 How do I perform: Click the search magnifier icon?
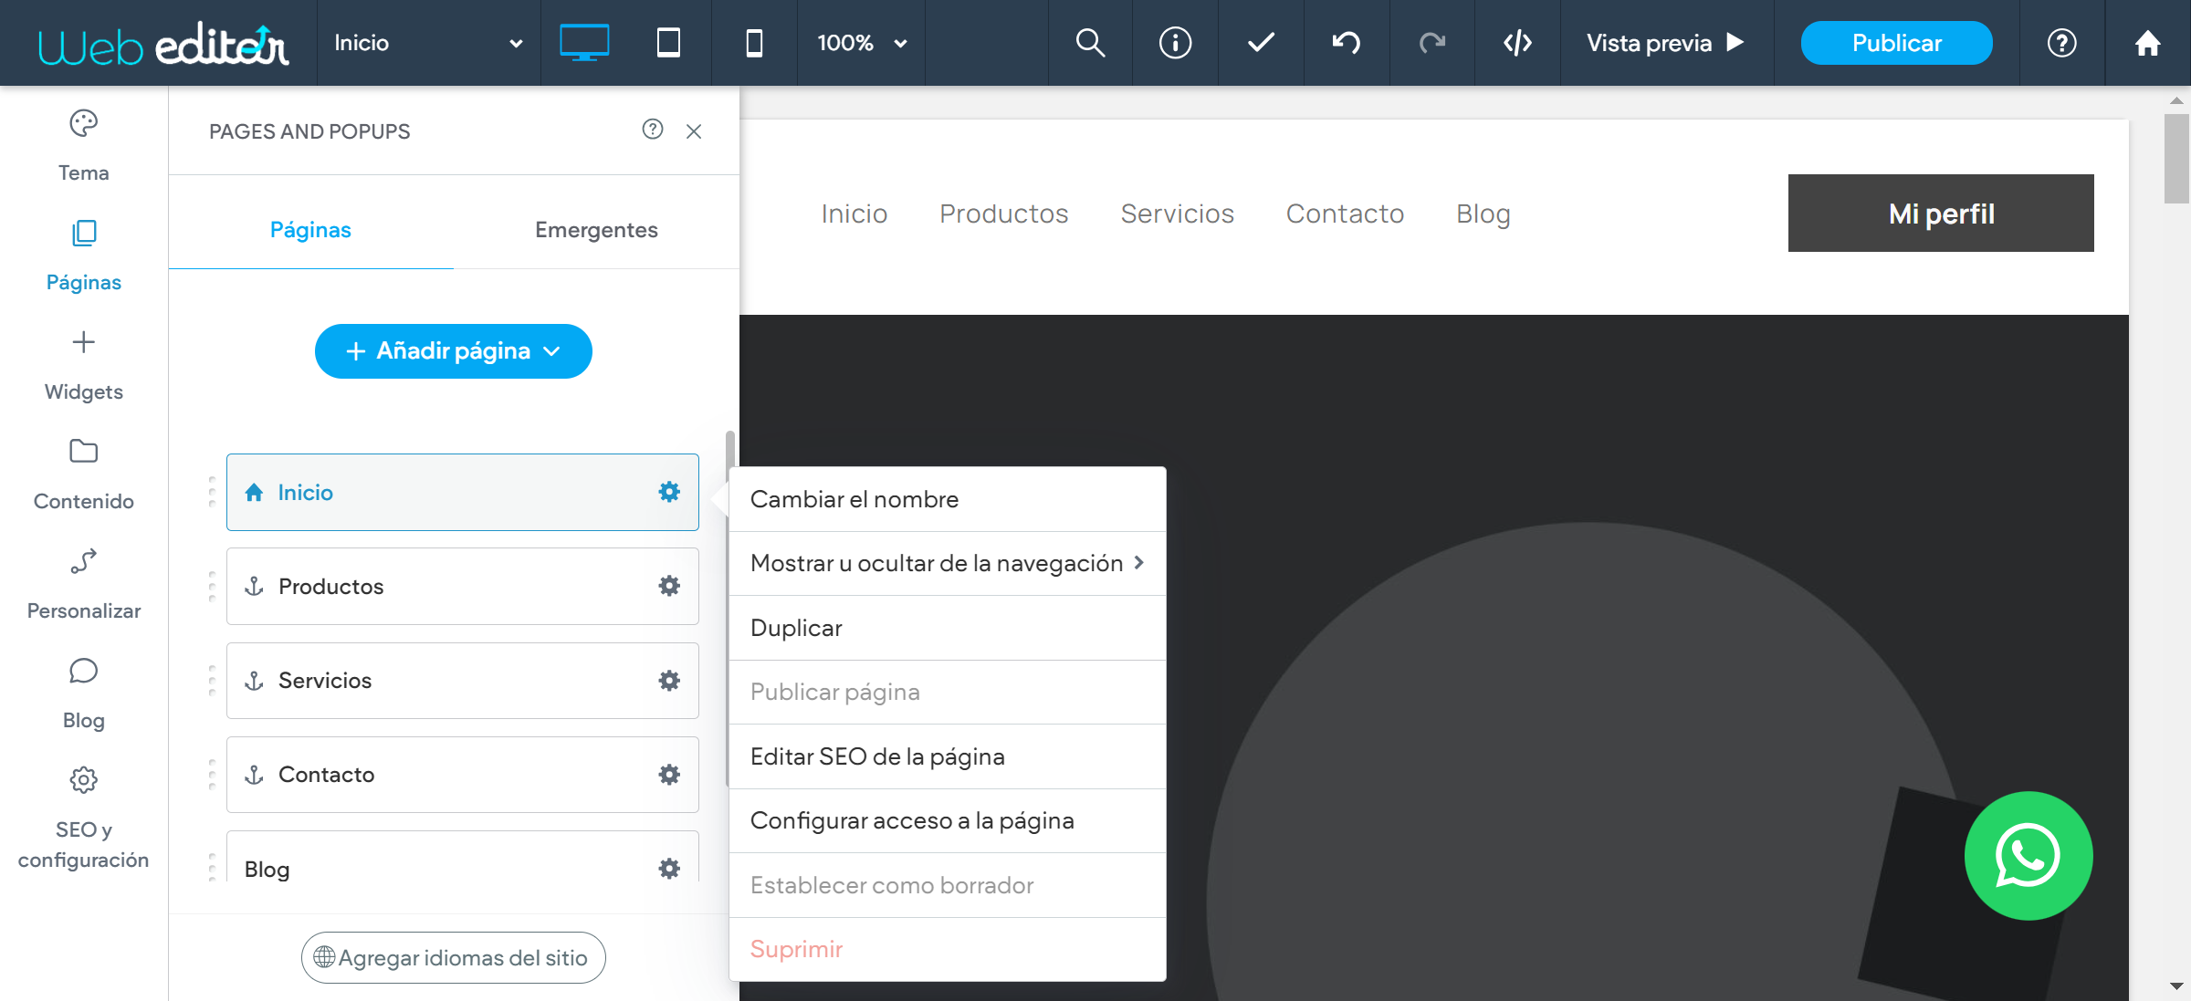click(x=1090, y=43)
